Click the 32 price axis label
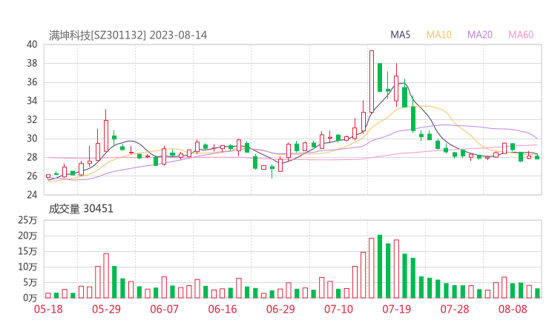The width and height of the screenshot is (549, 326). pos(32,119)
